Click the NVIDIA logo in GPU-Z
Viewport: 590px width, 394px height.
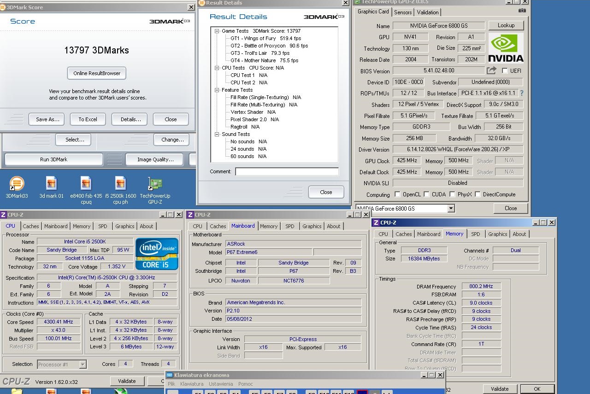click(x=506, y=47)
